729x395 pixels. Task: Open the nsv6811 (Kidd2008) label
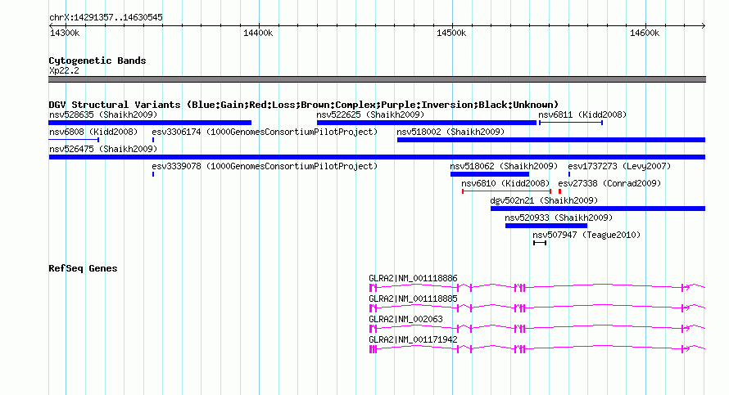coord(582,114)
